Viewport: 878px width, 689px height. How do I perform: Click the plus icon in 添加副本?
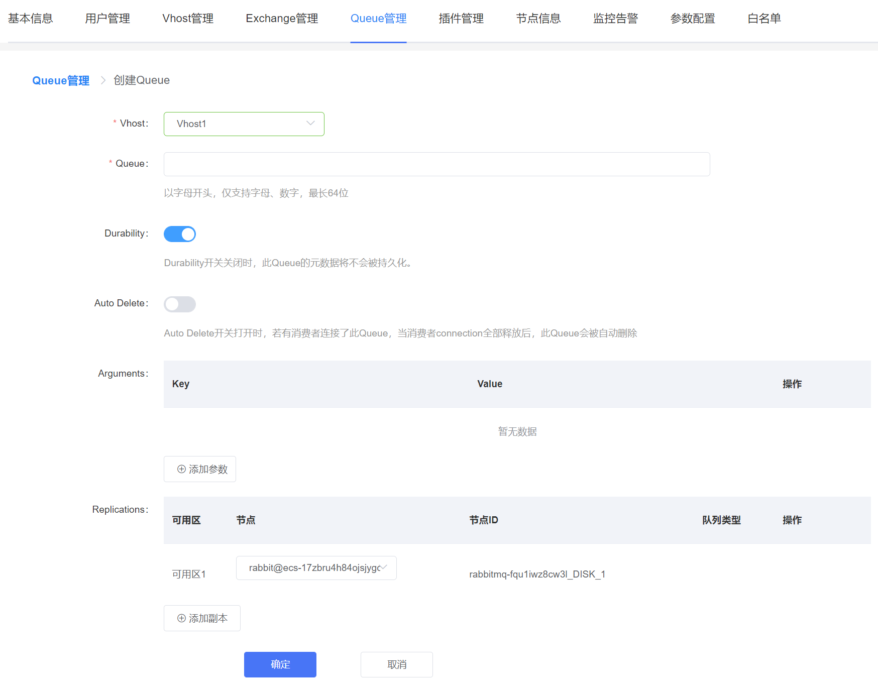click(181, 618)
